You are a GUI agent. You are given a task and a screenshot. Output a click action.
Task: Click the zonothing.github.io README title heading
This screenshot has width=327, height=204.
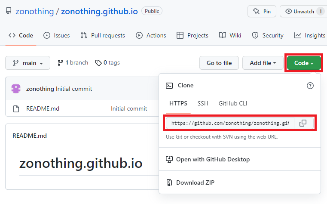[81, 163]
